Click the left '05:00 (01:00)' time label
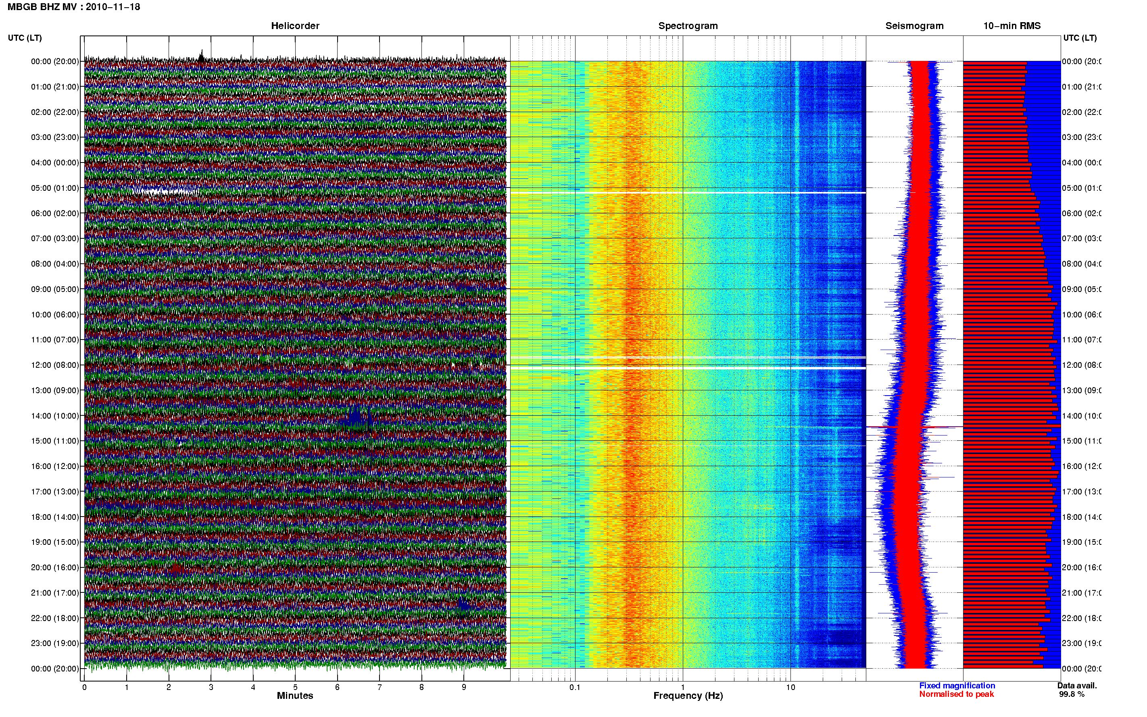The height and width of the screenshot is (717, 1147). (55, 188)
